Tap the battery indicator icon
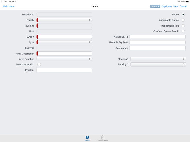Image resolution: width=190 pixels, height=142 pixels. (x=187, y=2)
